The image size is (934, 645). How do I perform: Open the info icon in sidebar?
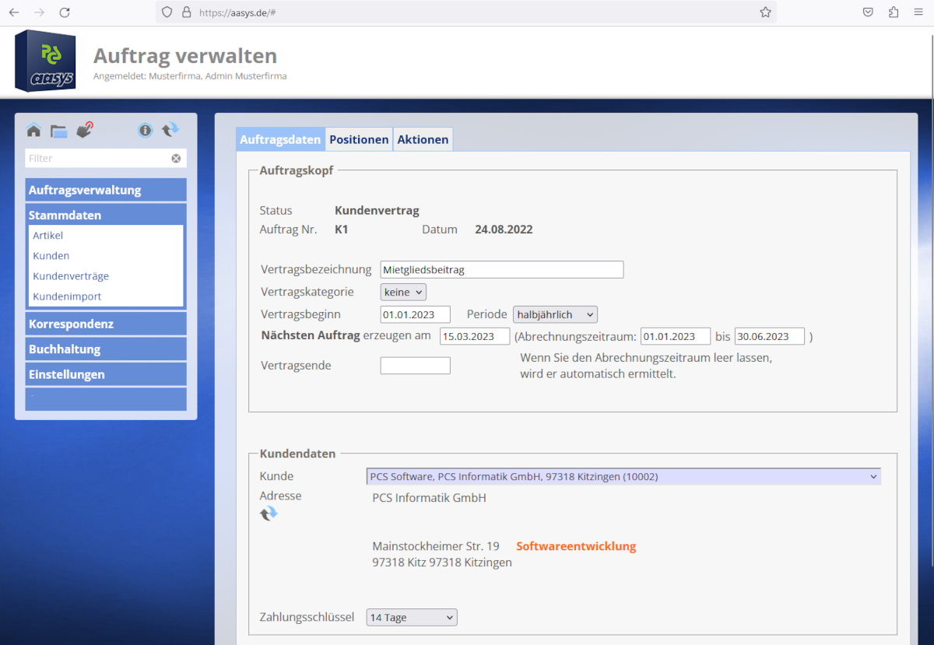pos(146,130)
